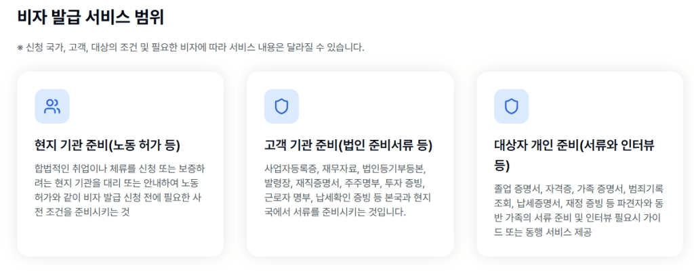Select the 비자 발급 서비스 범위 heading
Screen dimensions: 694x271
click(90, 17)
